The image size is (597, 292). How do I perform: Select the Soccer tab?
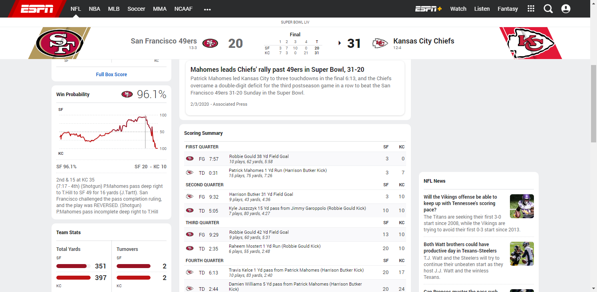[x=136, y=9]
